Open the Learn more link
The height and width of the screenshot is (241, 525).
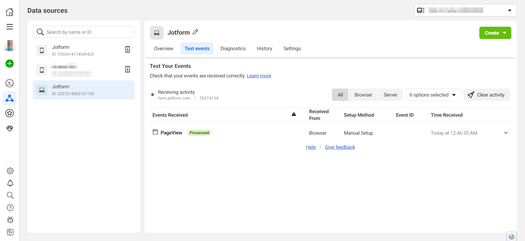point(259,76)
